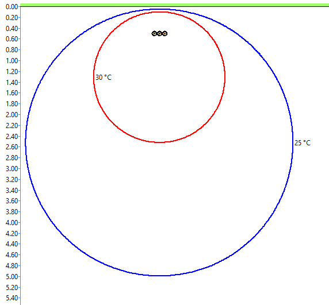The height and width of the screenshot is (305, 329).
Task: Click the 1.60 depth axis label
Action: click(12, 93)
